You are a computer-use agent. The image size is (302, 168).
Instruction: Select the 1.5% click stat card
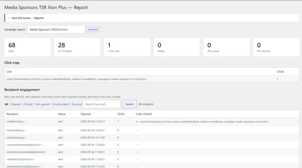click(127, 47)
